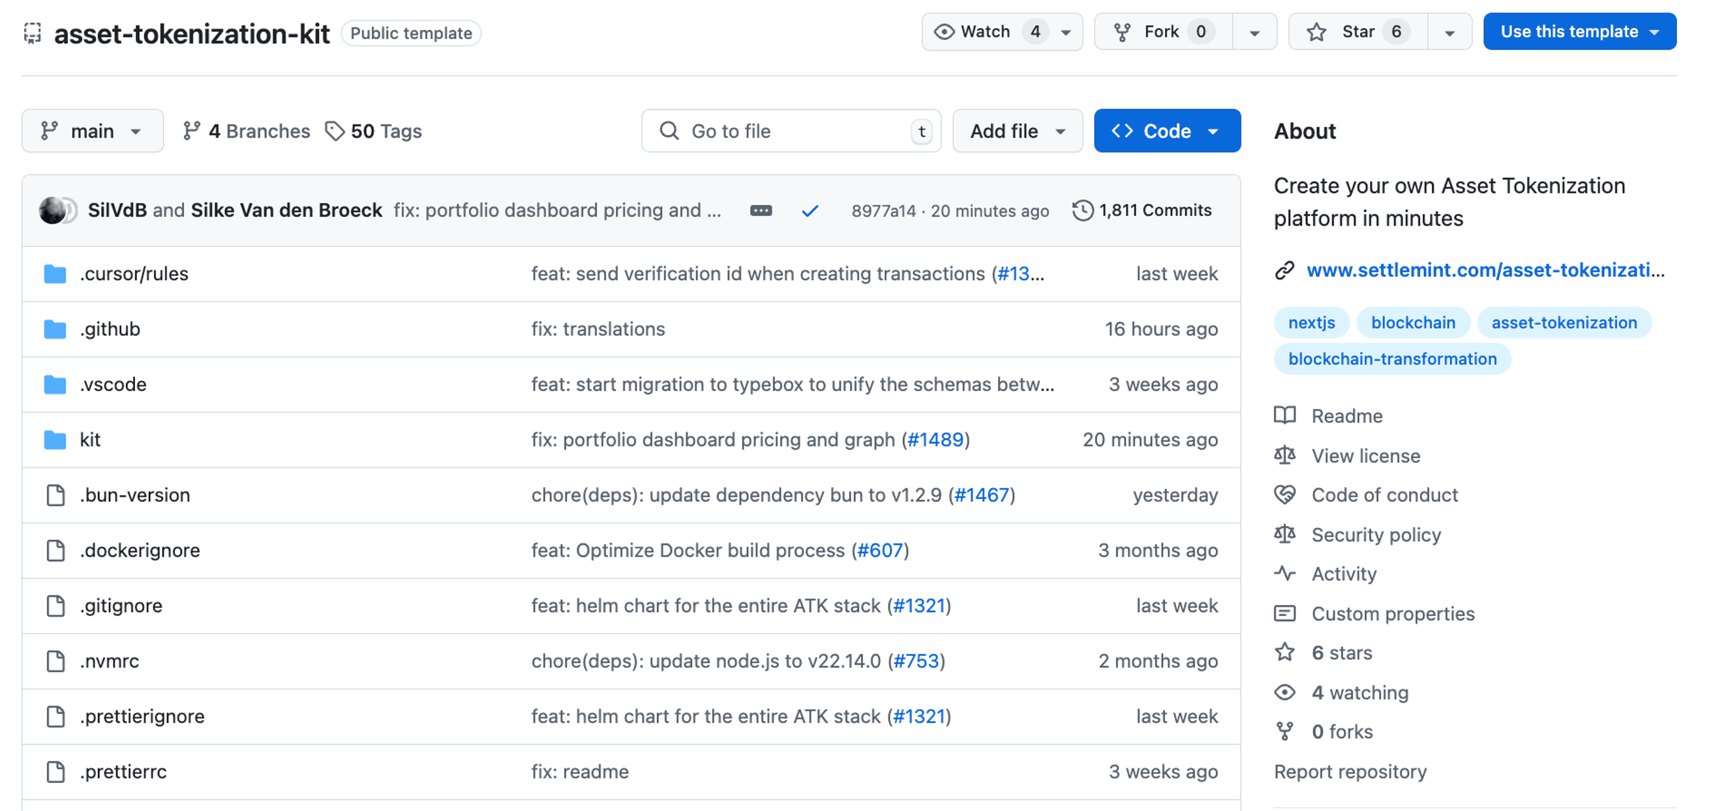Expand the fork options dropdown arrow
The height and width of the screenshot is (811, 1713).
[1254, 32]
